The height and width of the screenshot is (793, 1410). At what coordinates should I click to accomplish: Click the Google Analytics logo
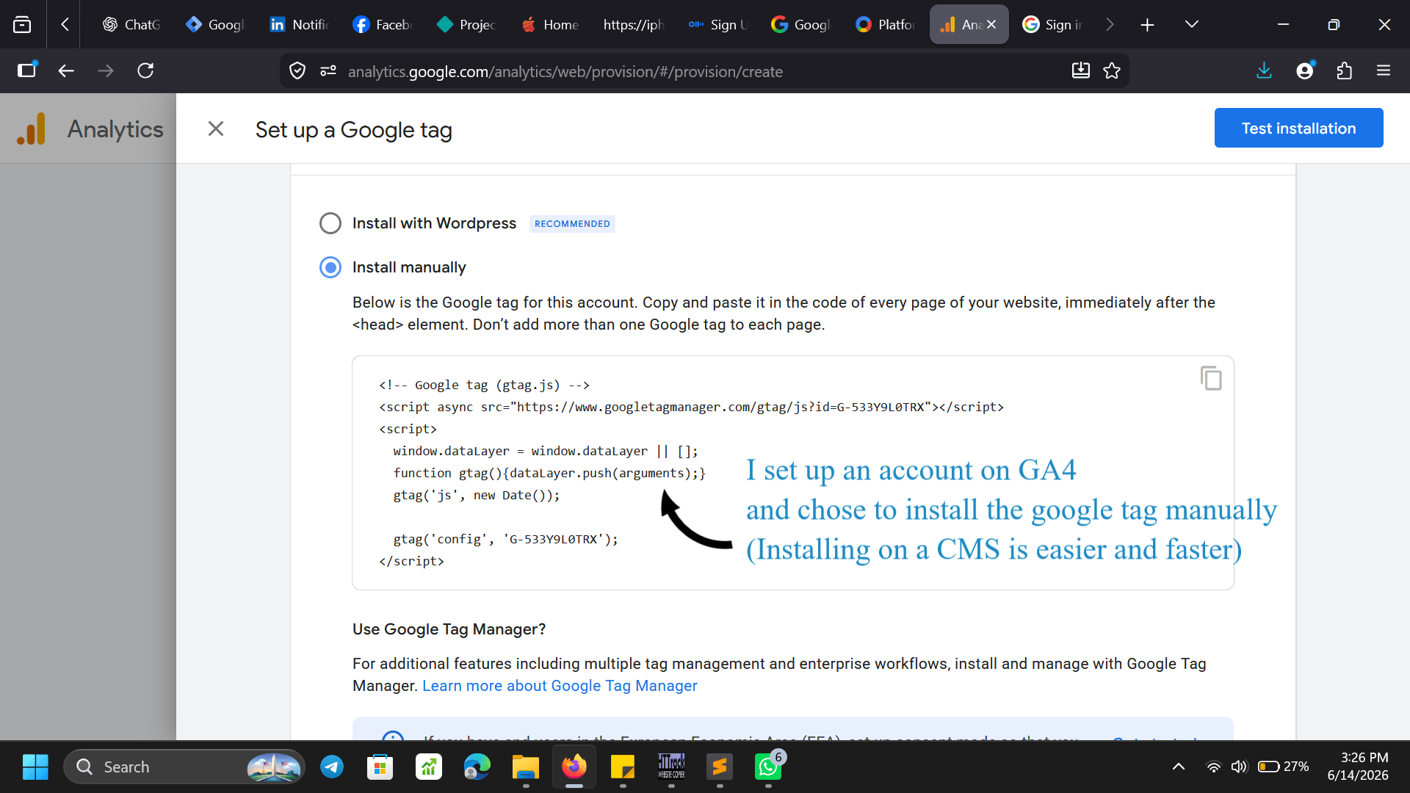tap(31, 128)
